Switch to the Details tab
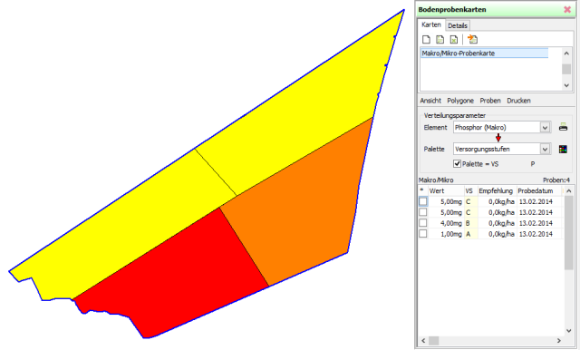Screen dimensions: 580x350 tap(458, 25)
